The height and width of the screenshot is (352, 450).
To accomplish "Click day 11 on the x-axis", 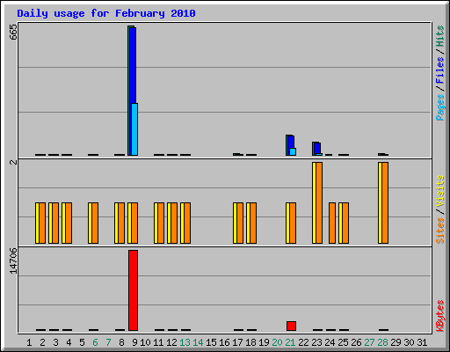I will (158, 342).
